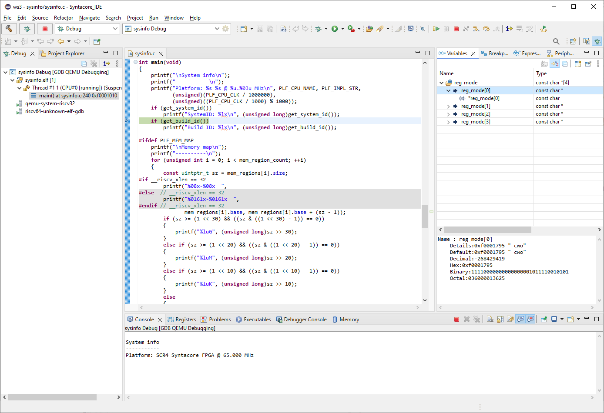The image size is (604, 413).
Task: Click the Open Element folder icon
Action: pyautogui.click(x=369, y=29)
